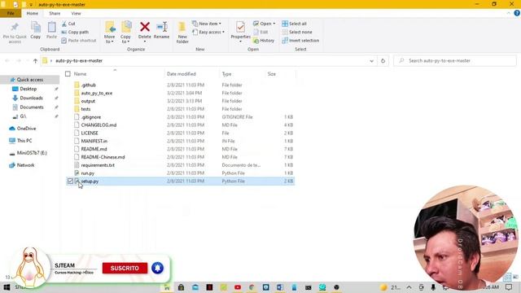Click Copy path in Clipboard group

[75, 32]
